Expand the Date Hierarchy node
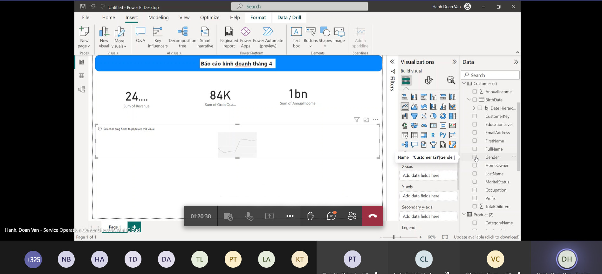Image resolution: width=602 pixels, height=274 pixels. [x=474, y=108]
